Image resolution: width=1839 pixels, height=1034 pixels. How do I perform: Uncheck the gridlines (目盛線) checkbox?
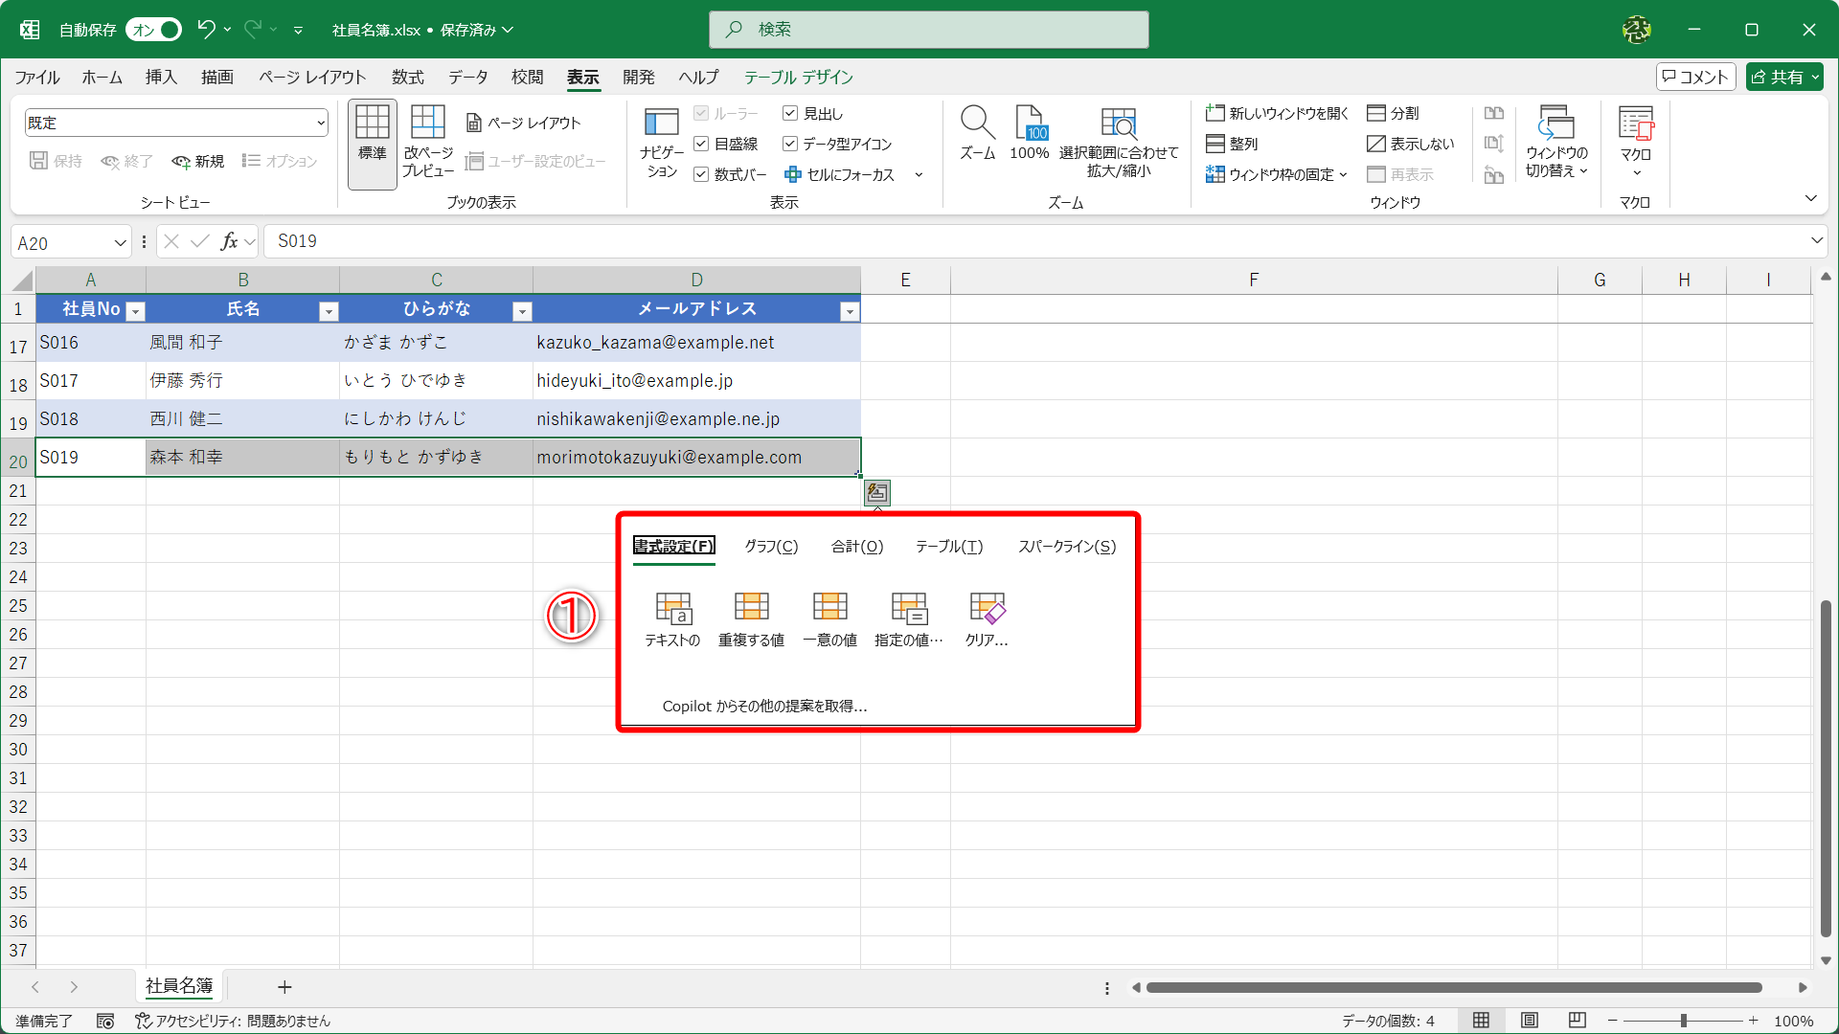(701, 144)
